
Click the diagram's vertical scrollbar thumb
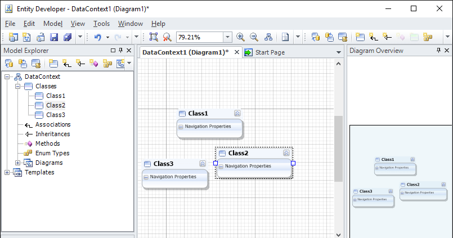pyautogui.click(x=338, y=149)
